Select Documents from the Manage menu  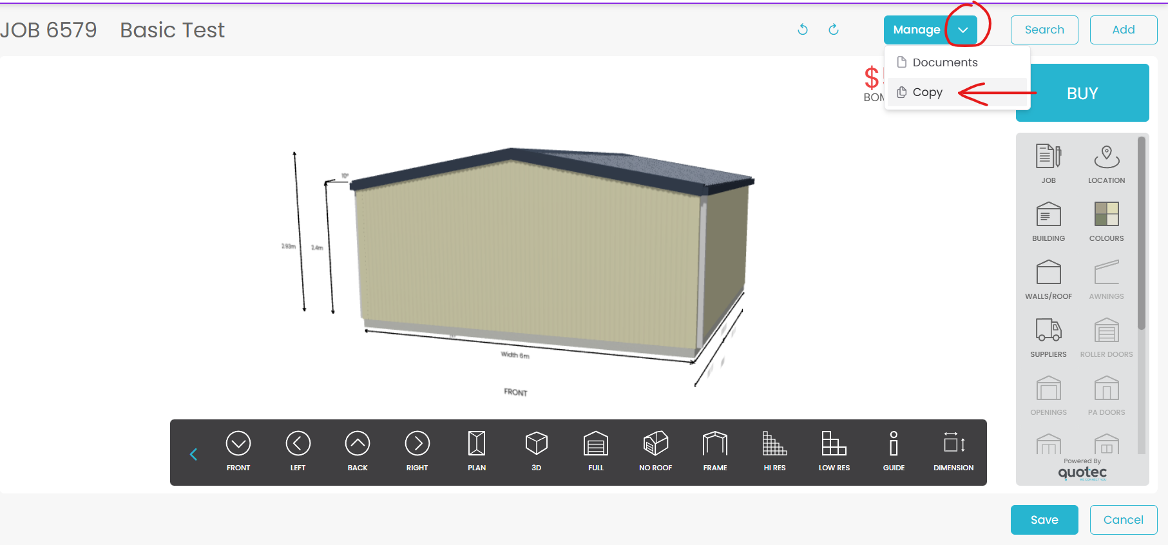click(944, 62)
